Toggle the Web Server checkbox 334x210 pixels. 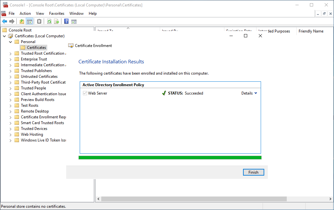[85, 93]
